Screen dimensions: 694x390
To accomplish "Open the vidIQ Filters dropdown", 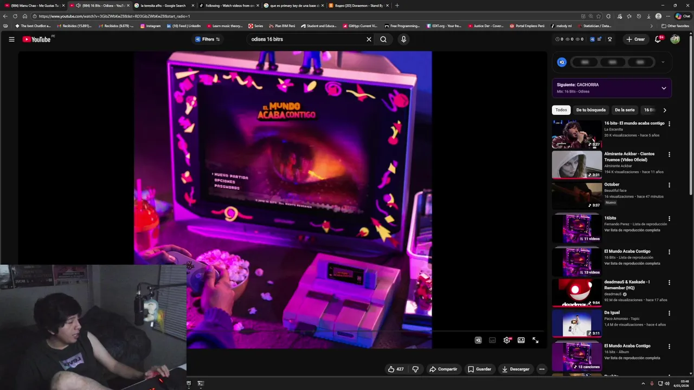I will (x=208, y=39).
